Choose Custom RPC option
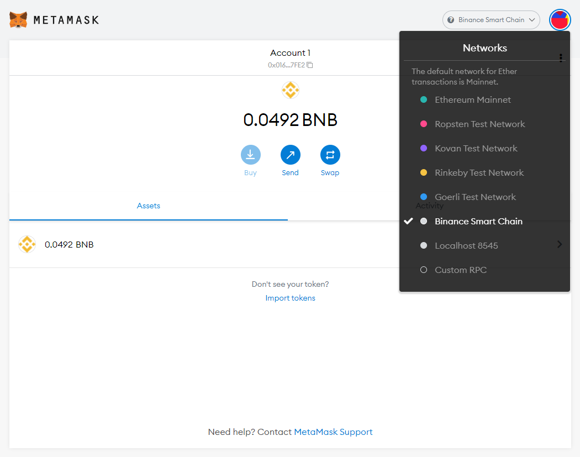Screen dimensions: 580x457 (484, 270)
